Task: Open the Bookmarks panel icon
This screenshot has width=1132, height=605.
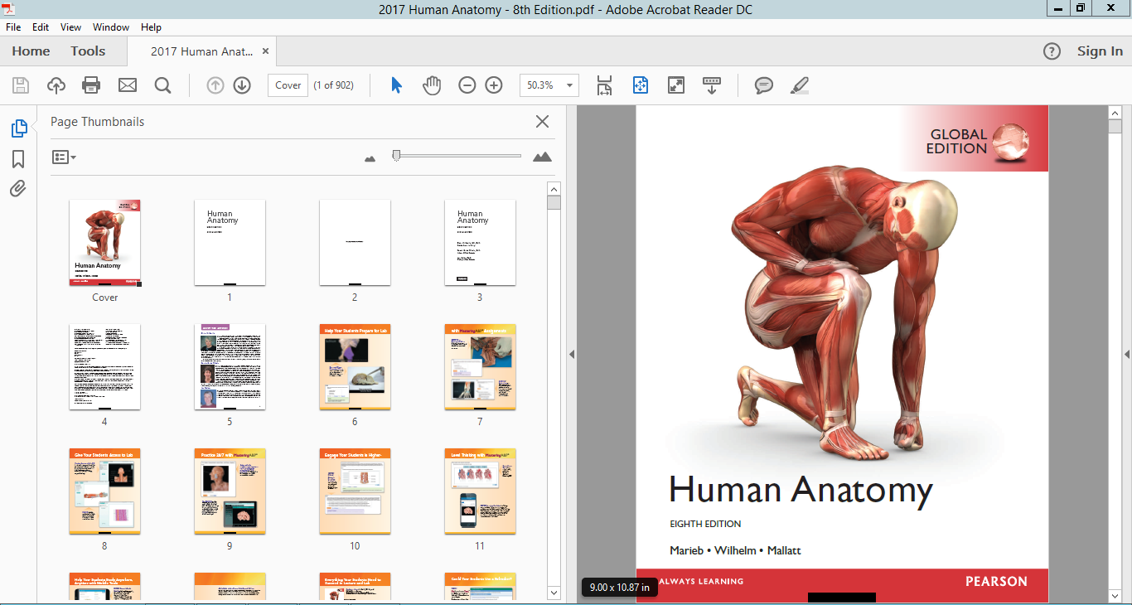Action: click(x=18, y=159)
